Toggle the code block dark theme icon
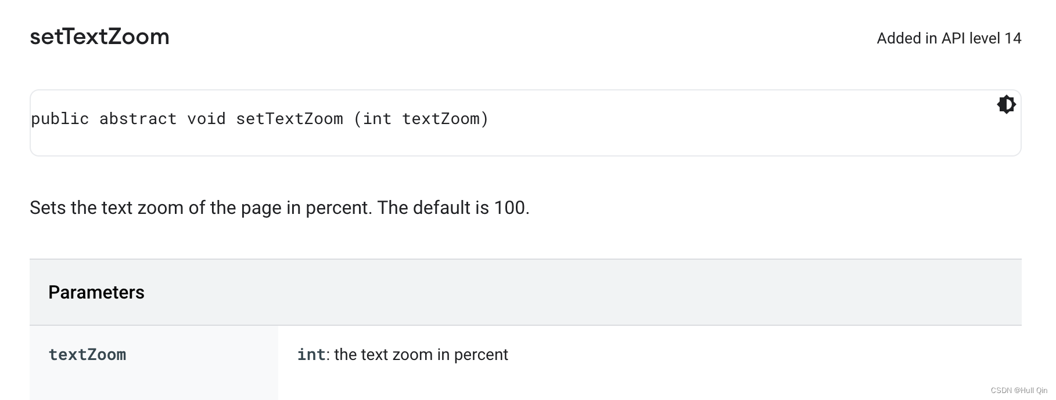Image resolution: width=1056 pixels, height=400 pixels. tap(1006, 104)
